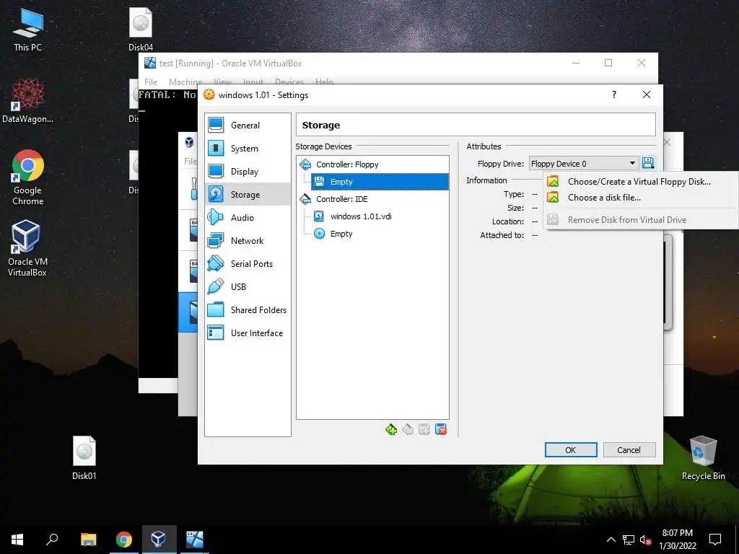Select the Recycle Bin desktop icon
Viewport: 739px width, 554px height.
pyautogui.click(x=703, y=458)
